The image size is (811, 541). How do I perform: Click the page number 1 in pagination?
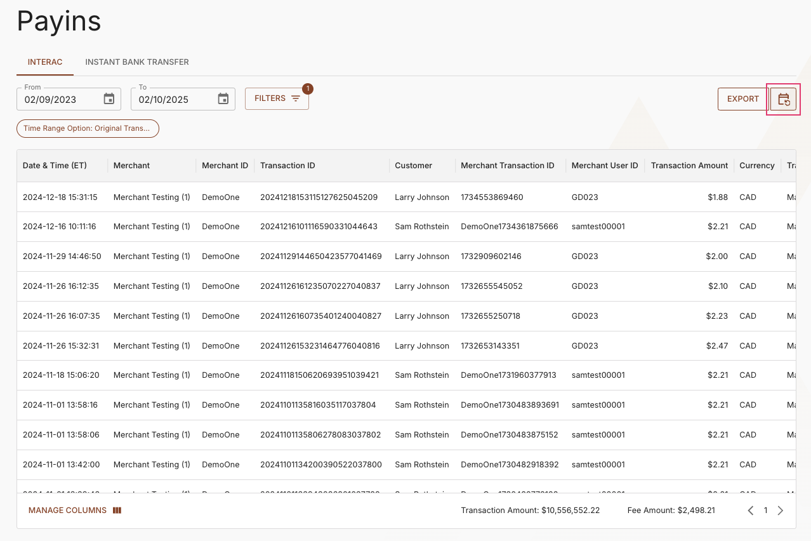765,510
